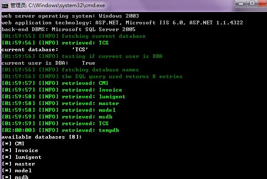
Task: Click 'the SQL query used returns 8 entries'
Action: point(92,76)
